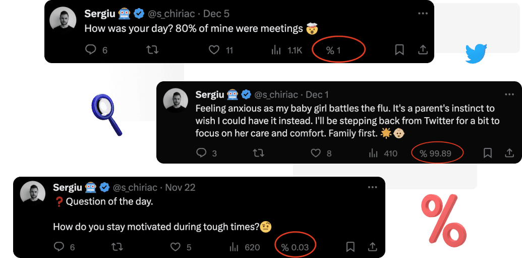The image size is (522, 258).
Task: Like the tweet with 11 likes
Action: [x=214, y=49]
